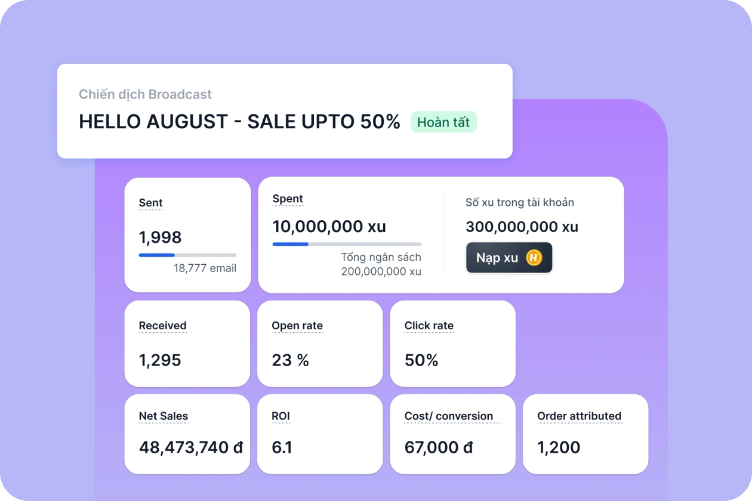Click the Cost/ conversion label

point(449,416)
